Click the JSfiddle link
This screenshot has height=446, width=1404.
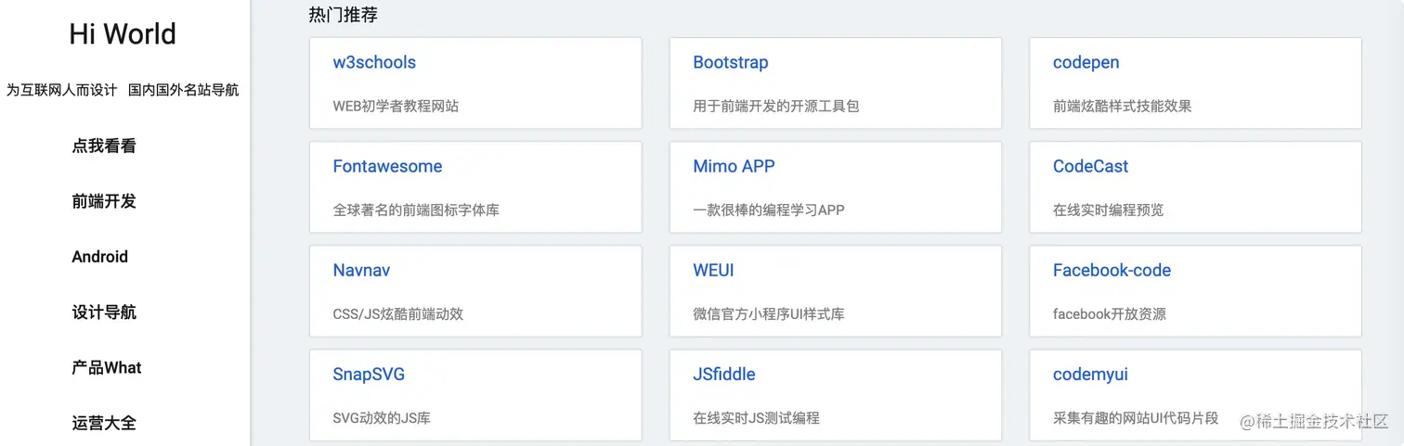click(723, 375)
